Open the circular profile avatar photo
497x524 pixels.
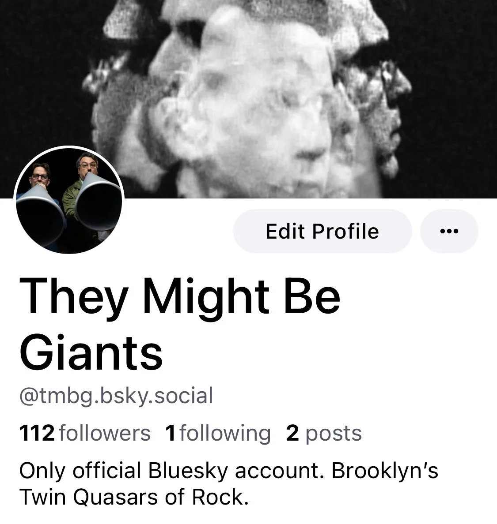[68, 201]
